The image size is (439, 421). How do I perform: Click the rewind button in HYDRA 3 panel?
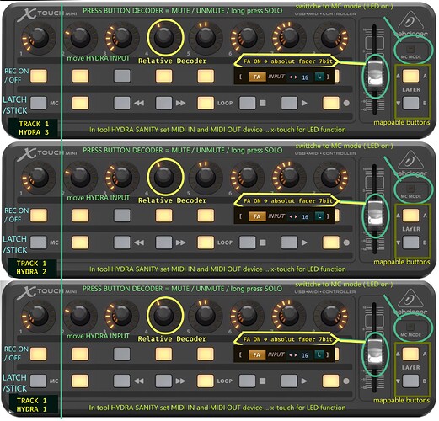tap(122, 103)
